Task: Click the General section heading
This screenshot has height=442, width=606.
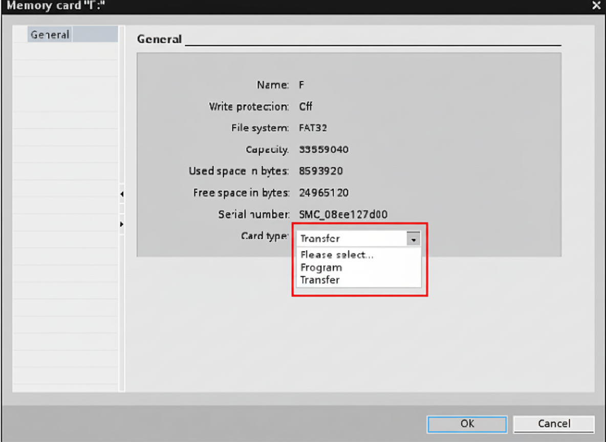Action: click(x=159, y=39)
